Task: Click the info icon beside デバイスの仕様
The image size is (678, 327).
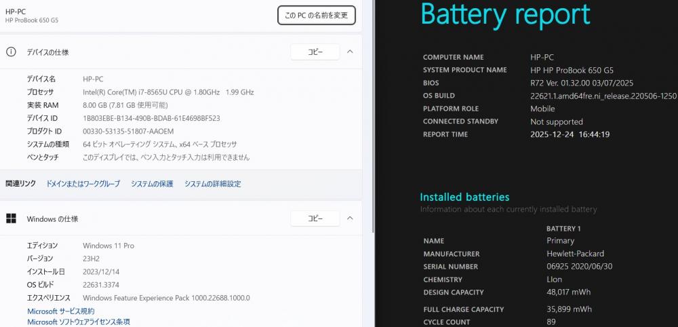Action: 11,52
